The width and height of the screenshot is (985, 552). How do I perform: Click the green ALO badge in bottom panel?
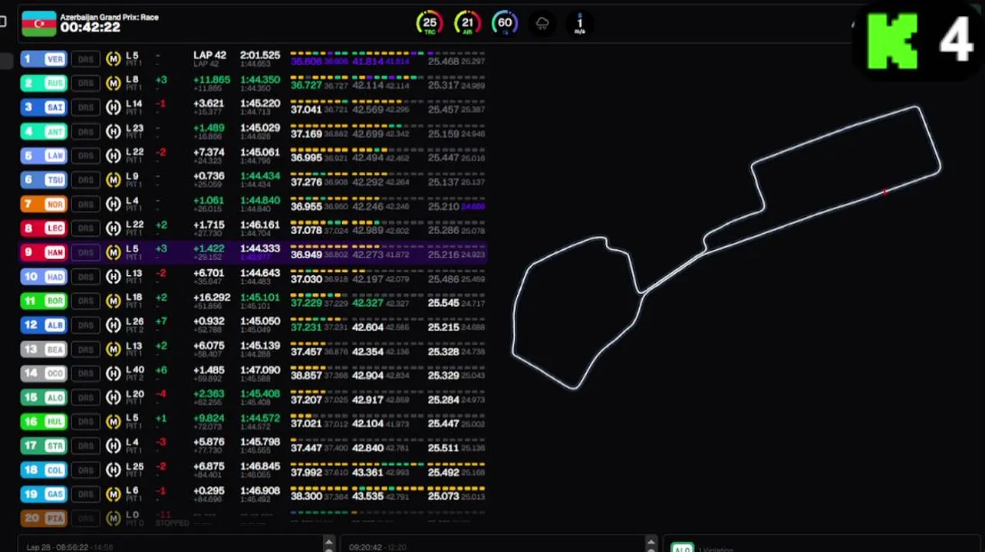coord(682,548)
